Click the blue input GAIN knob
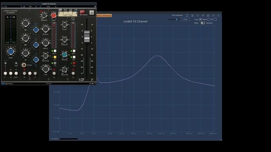This screenshot has height=152, width=271. (11, 51)
